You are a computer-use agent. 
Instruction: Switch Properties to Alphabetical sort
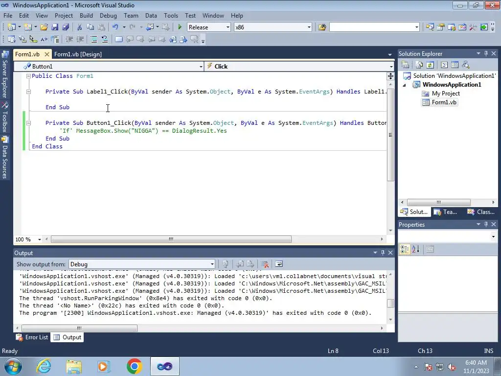pos(415,249)
